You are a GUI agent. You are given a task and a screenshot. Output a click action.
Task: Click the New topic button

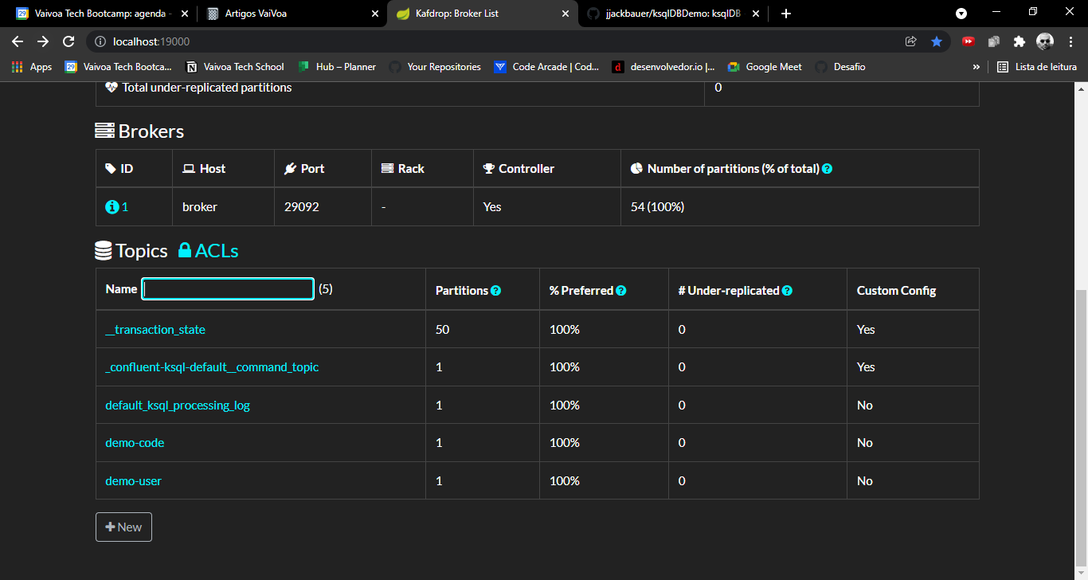[123, 527]
